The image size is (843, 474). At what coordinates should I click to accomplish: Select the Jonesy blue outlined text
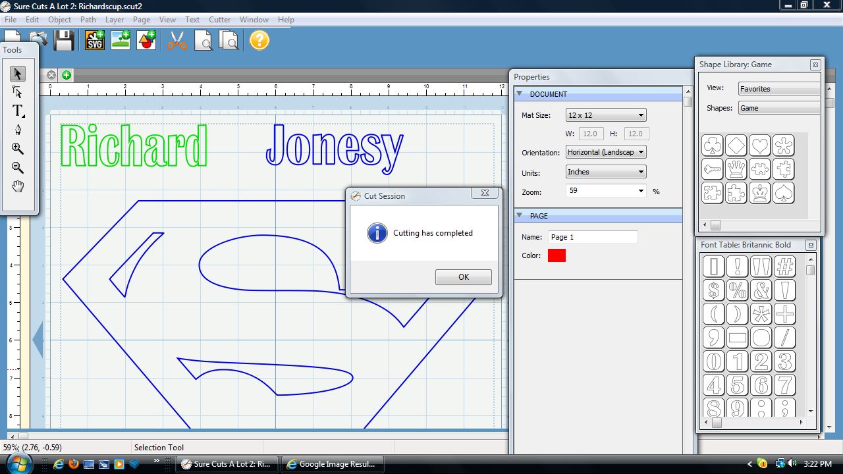coord(335,148)
